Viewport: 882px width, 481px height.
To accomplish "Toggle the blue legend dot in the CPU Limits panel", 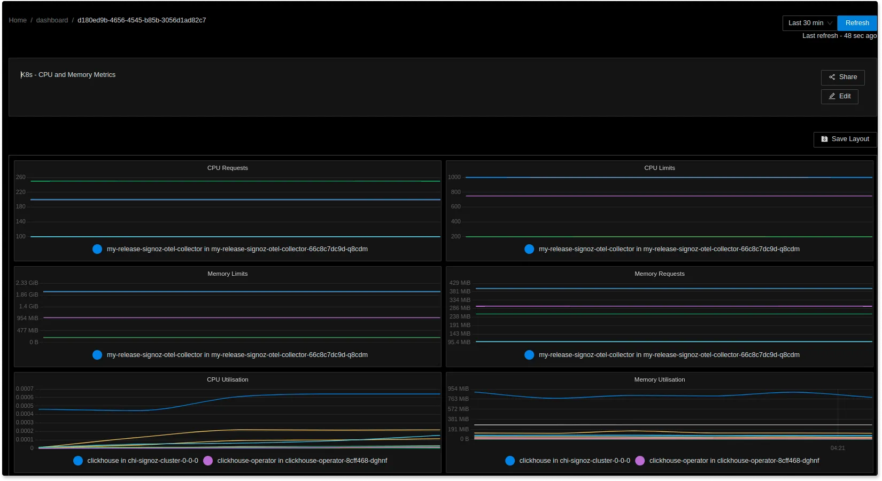I will point(529,249).
